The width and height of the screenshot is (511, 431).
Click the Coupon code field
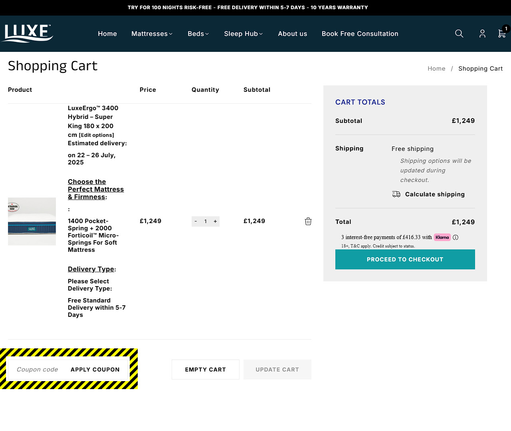coord(38,370)
